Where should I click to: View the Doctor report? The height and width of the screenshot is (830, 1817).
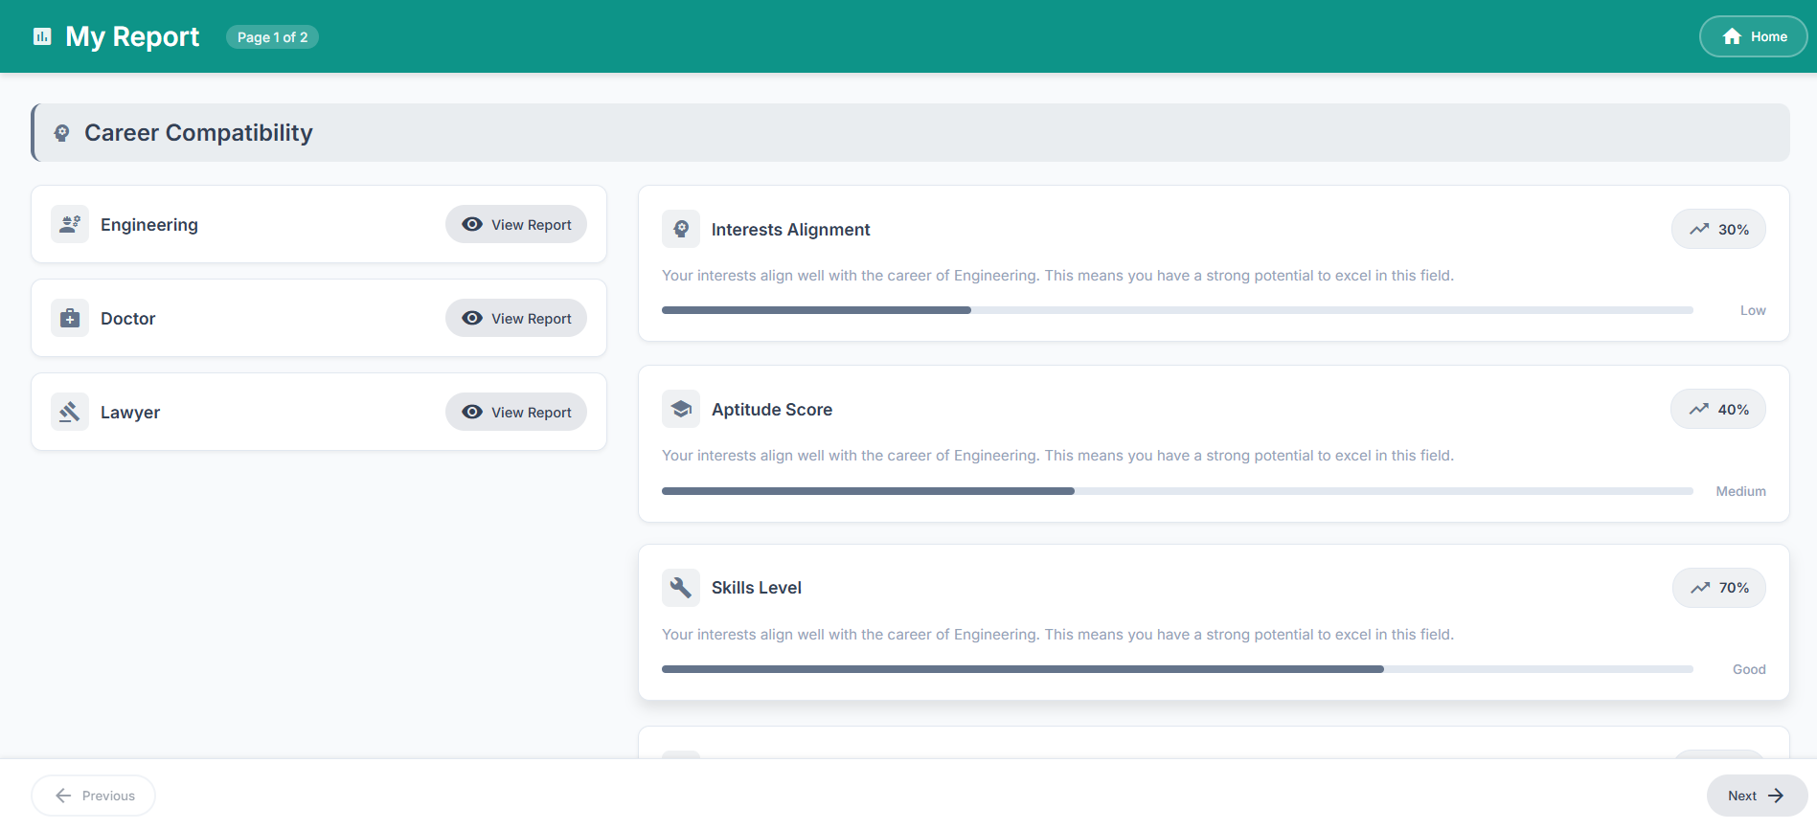coord(516,318)
